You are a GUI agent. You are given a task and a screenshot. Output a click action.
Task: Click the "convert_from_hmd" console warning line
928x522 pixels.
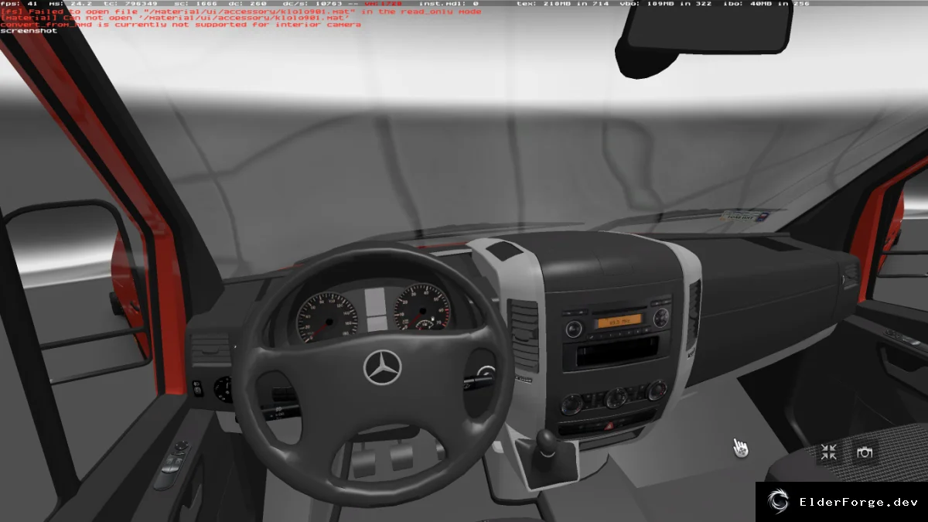(180, 25)
